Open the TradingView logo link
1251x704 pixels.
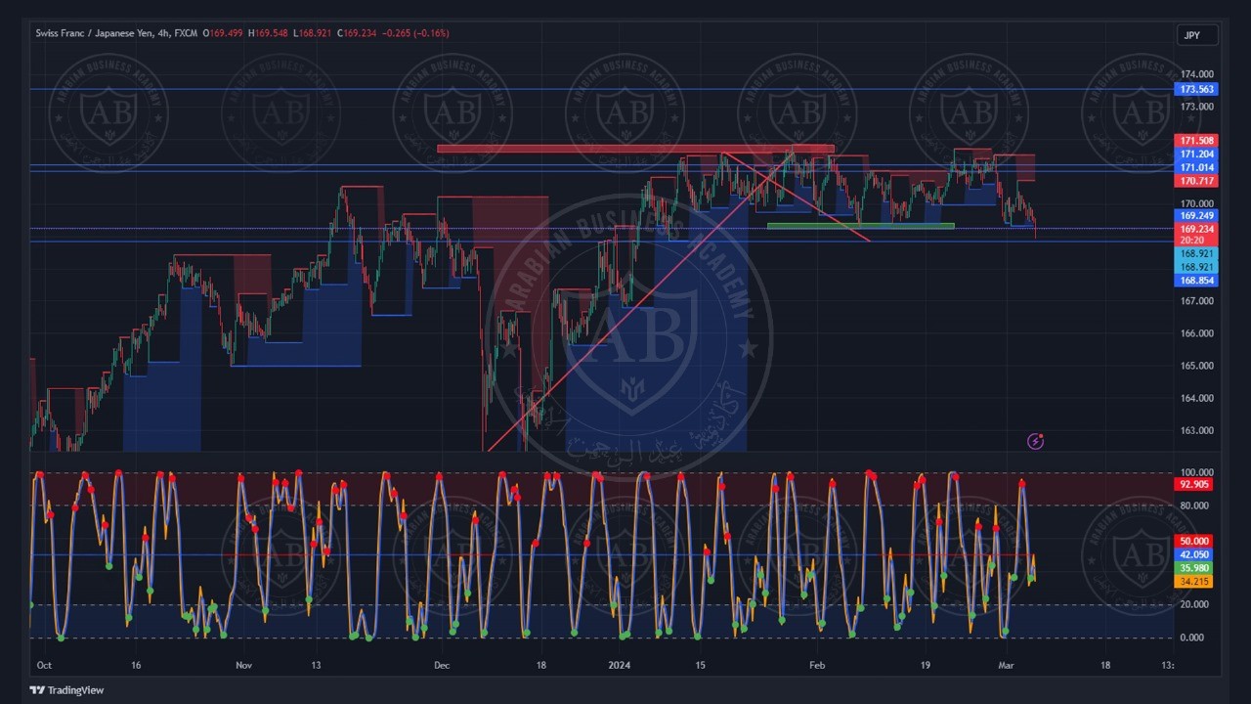pyautogui.click(x=67, y=690)
